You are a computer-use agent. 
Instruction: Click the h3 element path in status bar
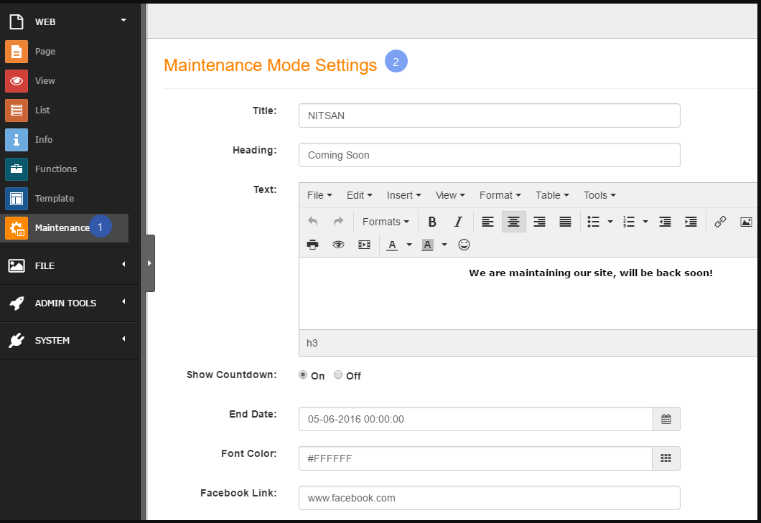coord(312,343)
